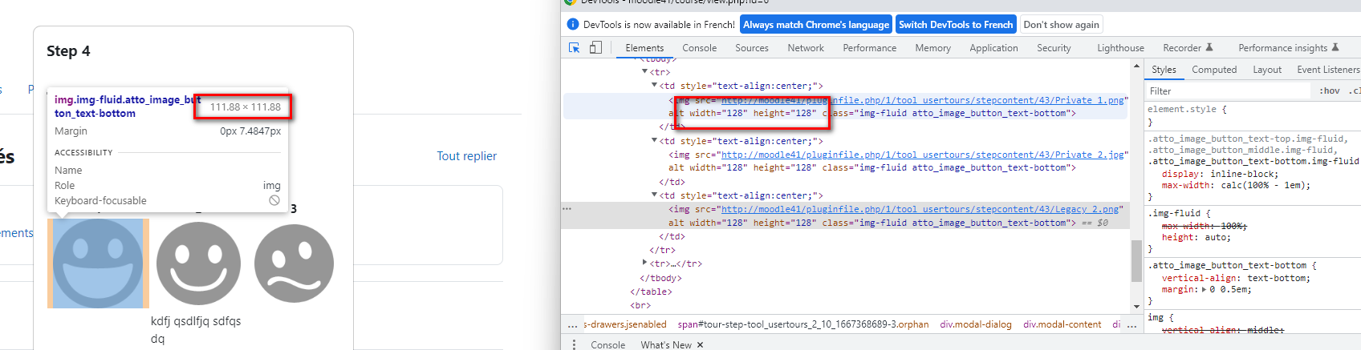Viewport: 1361px width, 350px height.
Task: Click the .img-fluid rule selector
Action: [x=1174, y=213]
